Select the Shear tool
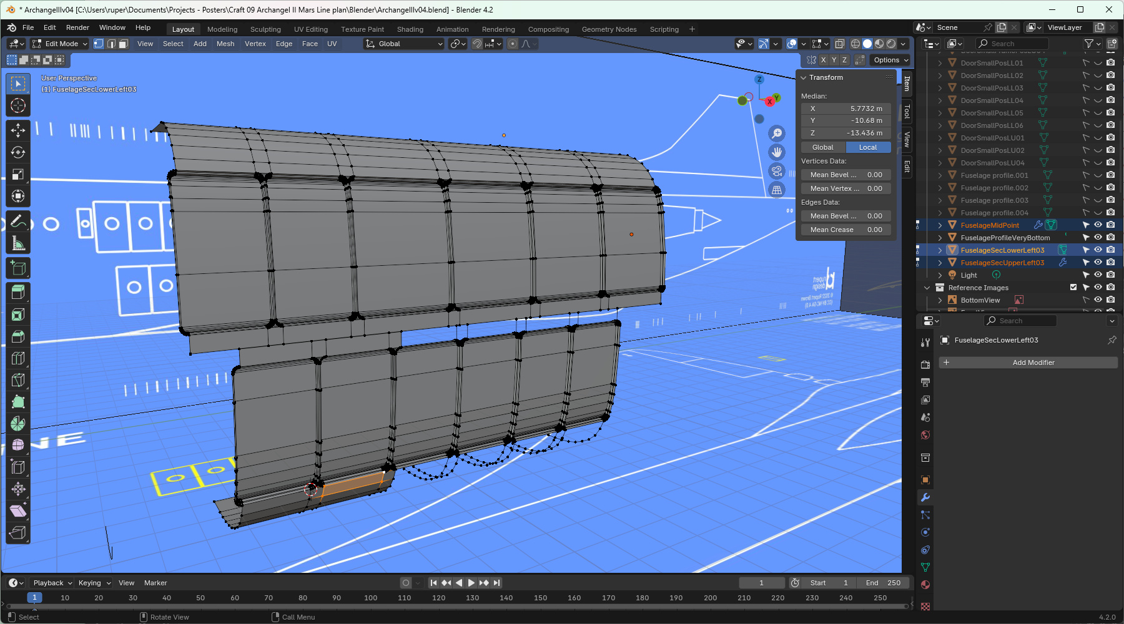Screen dimensions: 1124x624 (18, 510)
